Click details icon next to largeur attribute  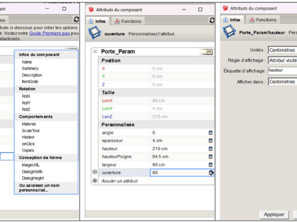[210, 164]
